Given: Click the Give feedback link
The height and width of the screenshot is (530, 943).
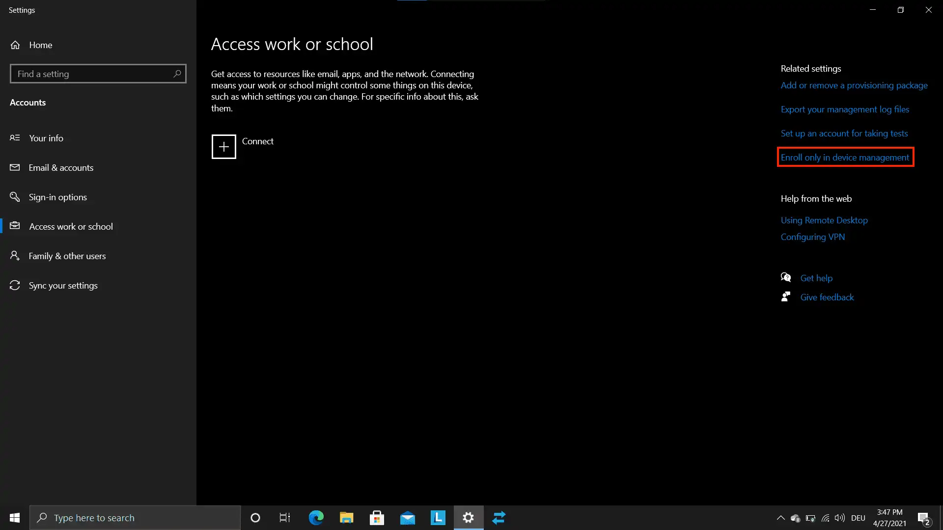Looking at the screenshot, I should (x=827, y=297).
